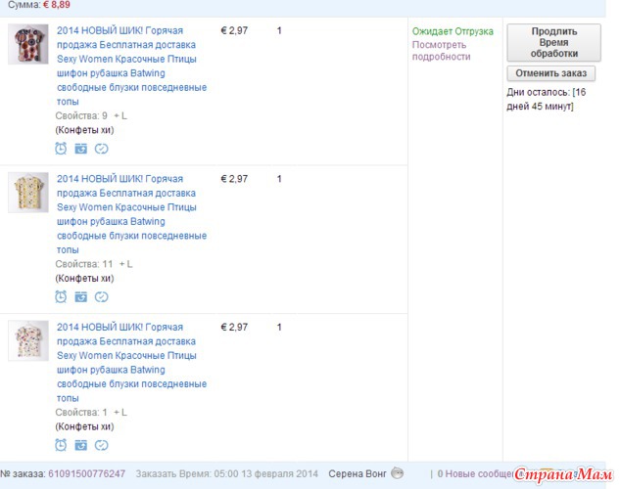620x489 pixels.
Task: Click the calendar icon under first item
Action: [81, 149]
